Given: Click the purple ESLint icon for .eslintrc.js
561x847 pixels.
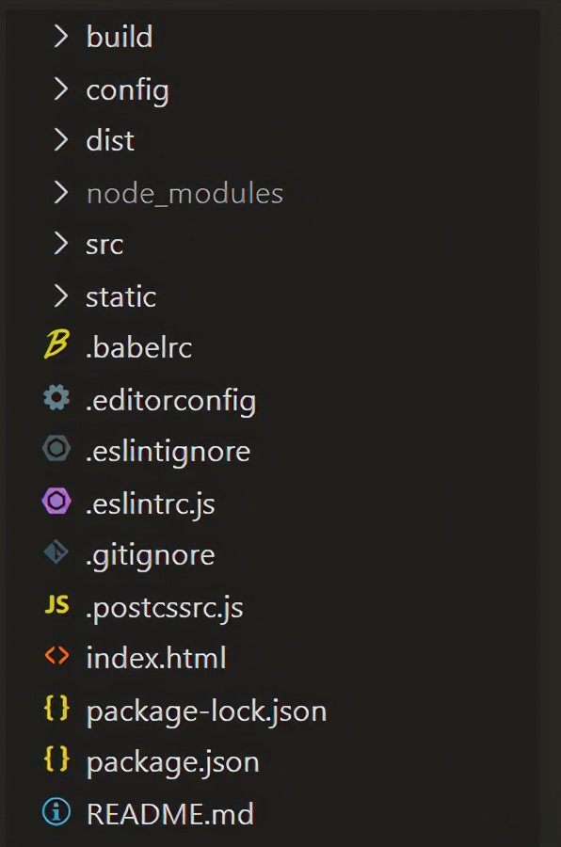Looking at the screenshot, I should pos(56,502).
